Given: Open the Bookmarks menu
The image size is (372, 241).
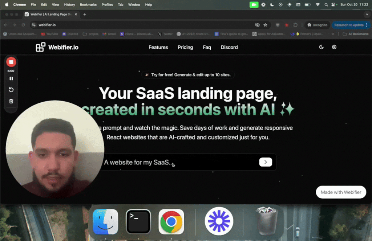Looking at the screenshot, I should 88,4.
